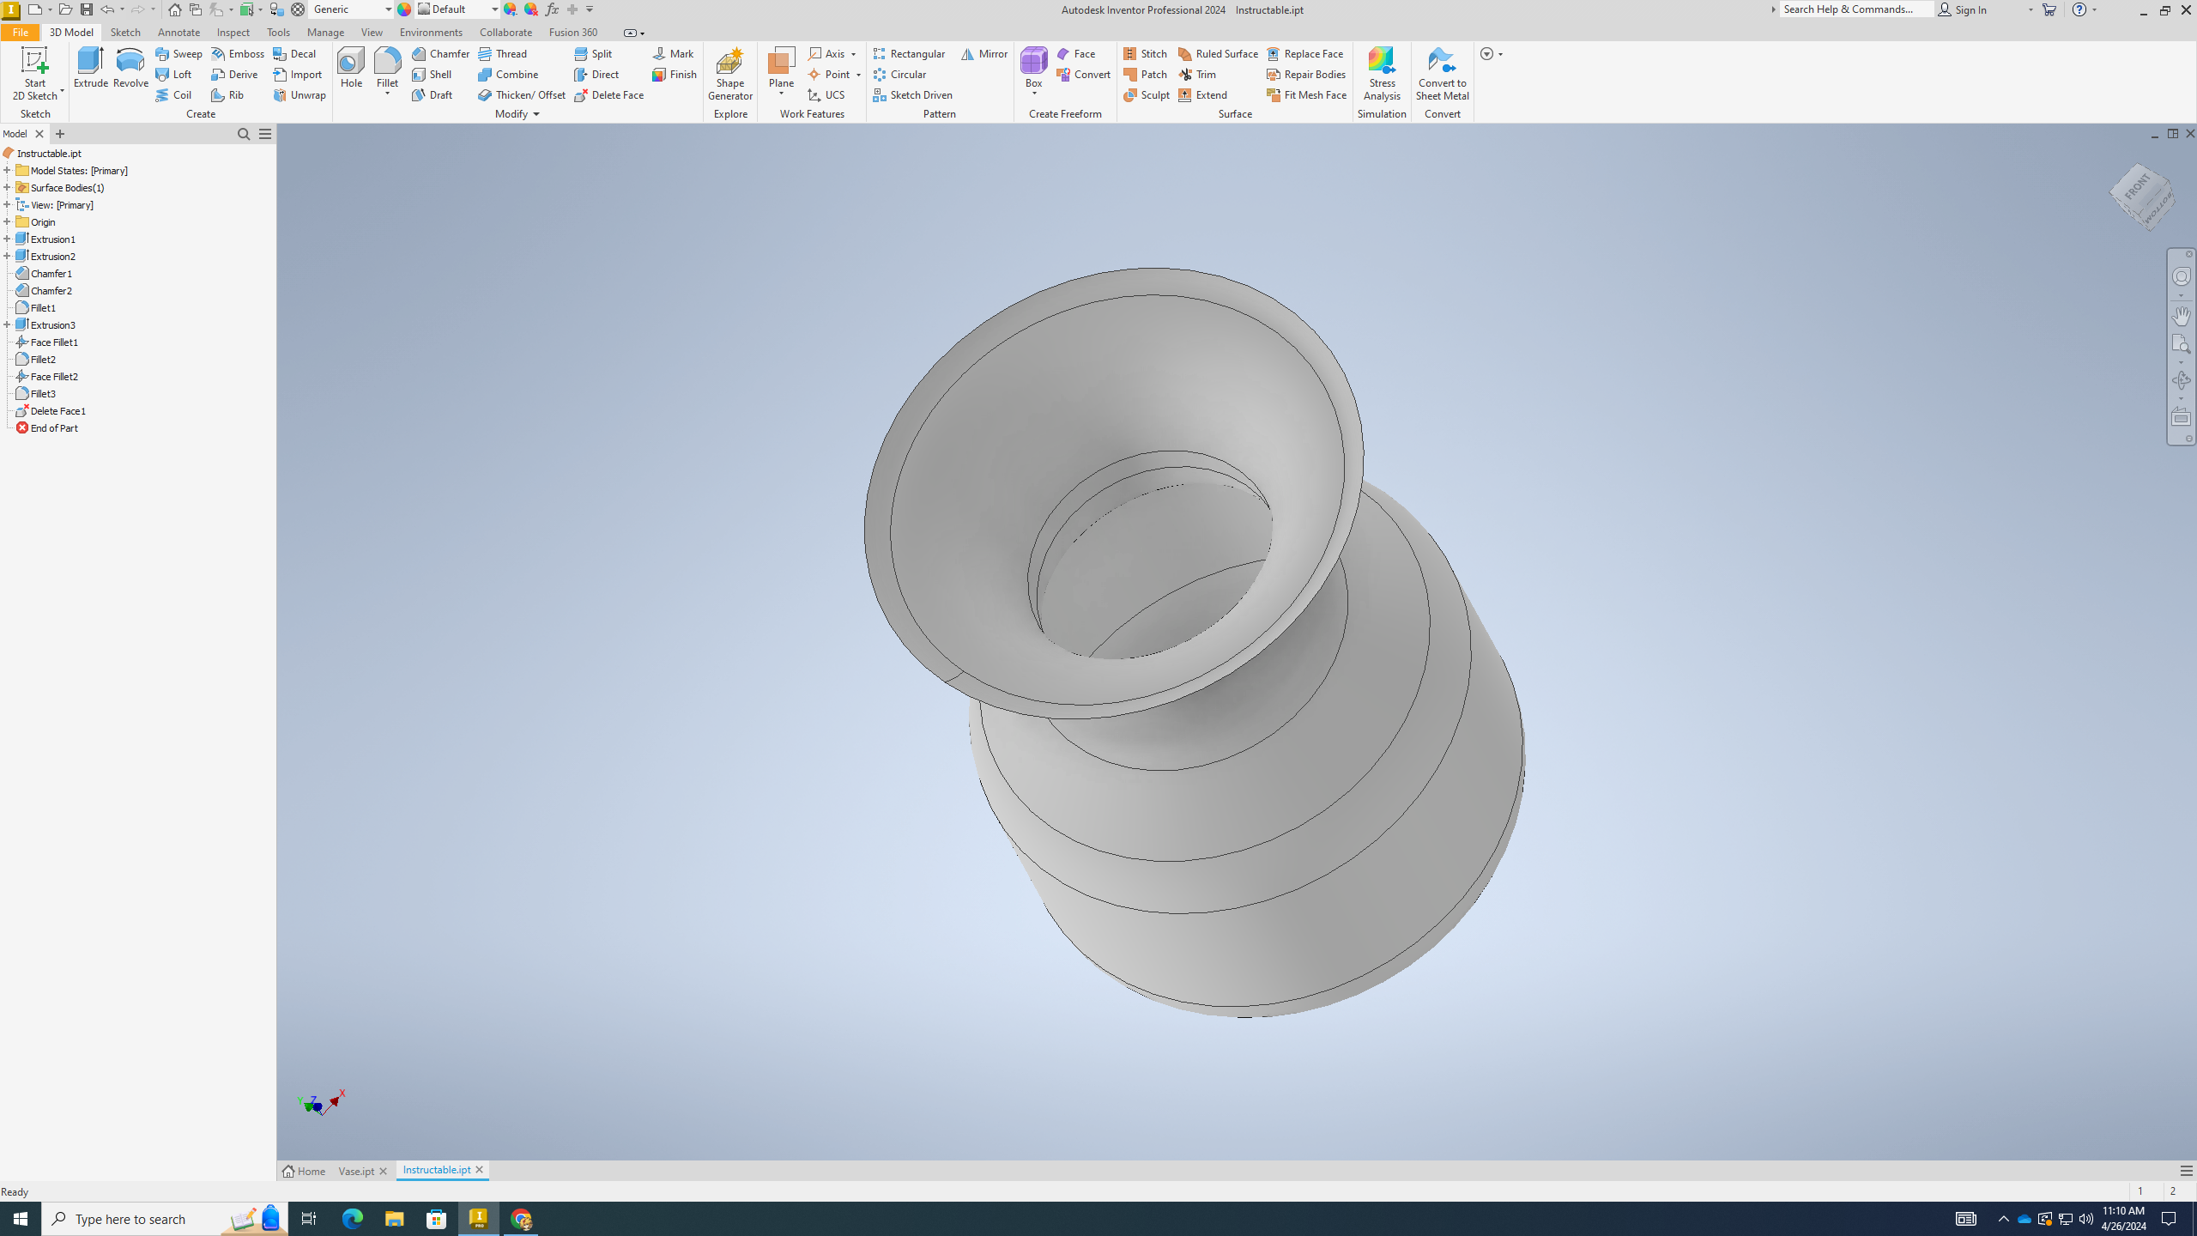2197x1236 pixels.
Task: Expand the Extrusion3 feature node
Action: [7, 324]
